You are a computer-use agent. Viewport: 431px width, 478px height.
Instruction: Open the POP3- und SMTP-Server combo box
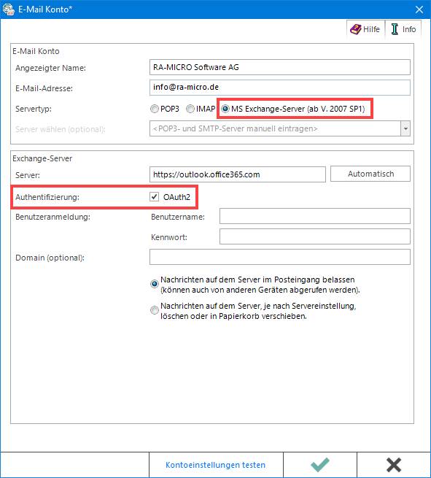coord(279,128)
